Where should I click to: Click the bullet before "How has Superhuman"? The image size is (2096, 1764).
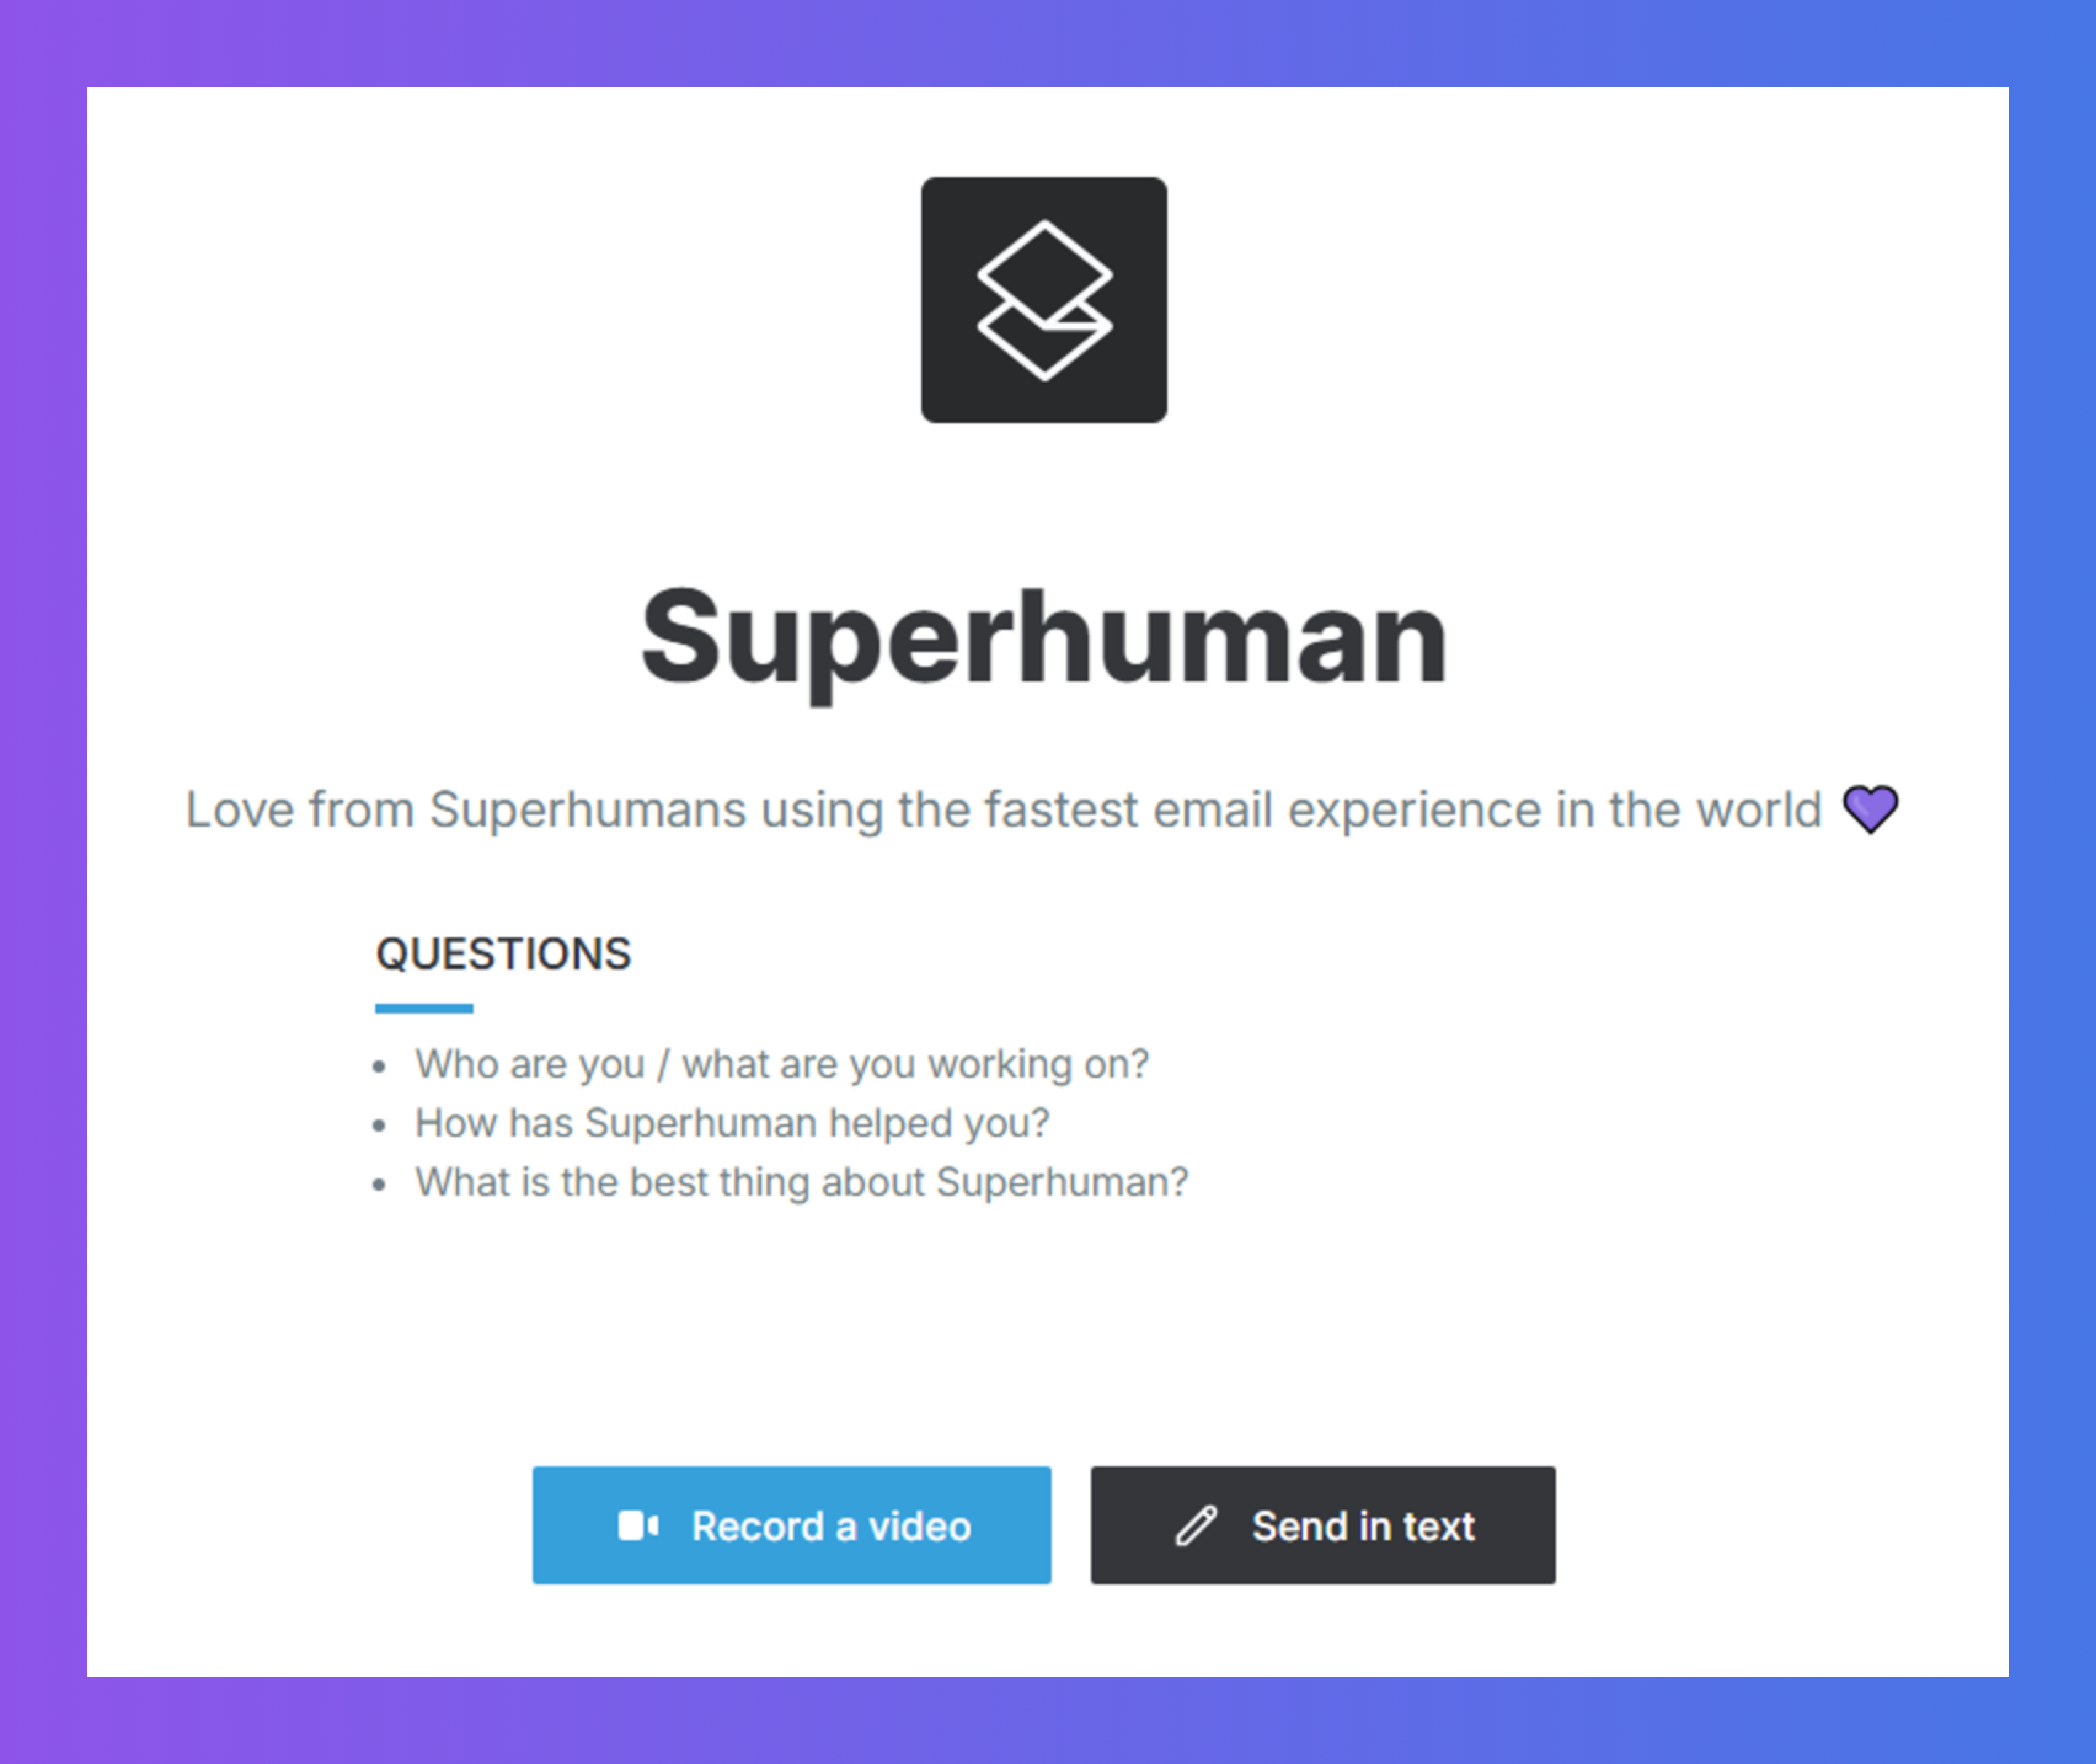click(379, 1126)
